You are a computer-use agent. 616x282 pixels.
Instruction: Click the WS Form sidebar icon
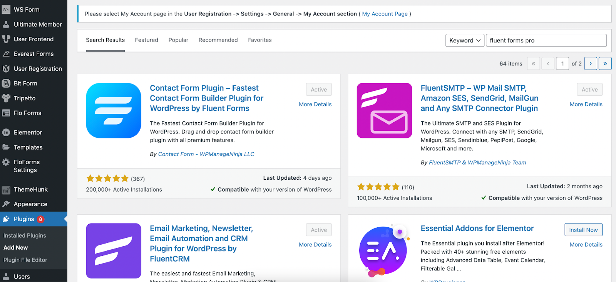point(6,10)
